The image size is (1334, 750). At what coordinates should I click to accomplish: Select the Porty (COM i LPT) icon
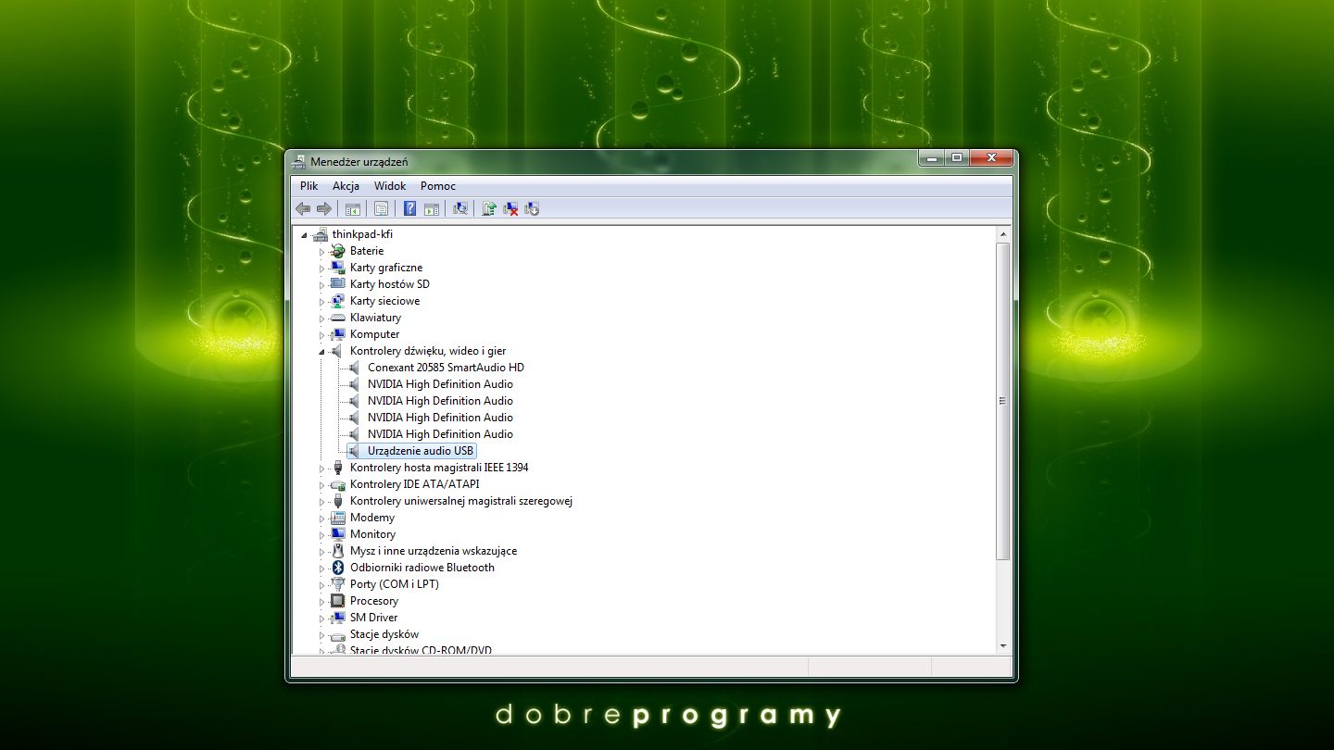pyautogui.click(x=338, y=584)
